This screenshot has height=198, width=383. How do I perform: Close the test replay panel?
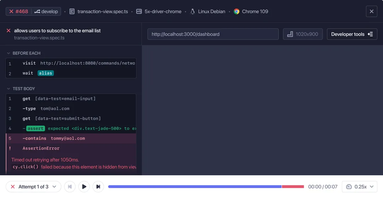click(x=371, y=11)
